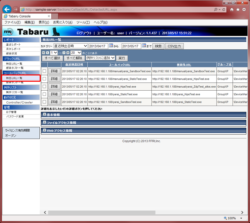
Task: Refresh the page from the address bar
Action: 224,10
